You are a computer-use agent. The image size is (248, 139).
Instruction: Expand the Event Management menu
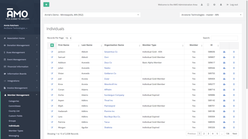coord(20,59)
